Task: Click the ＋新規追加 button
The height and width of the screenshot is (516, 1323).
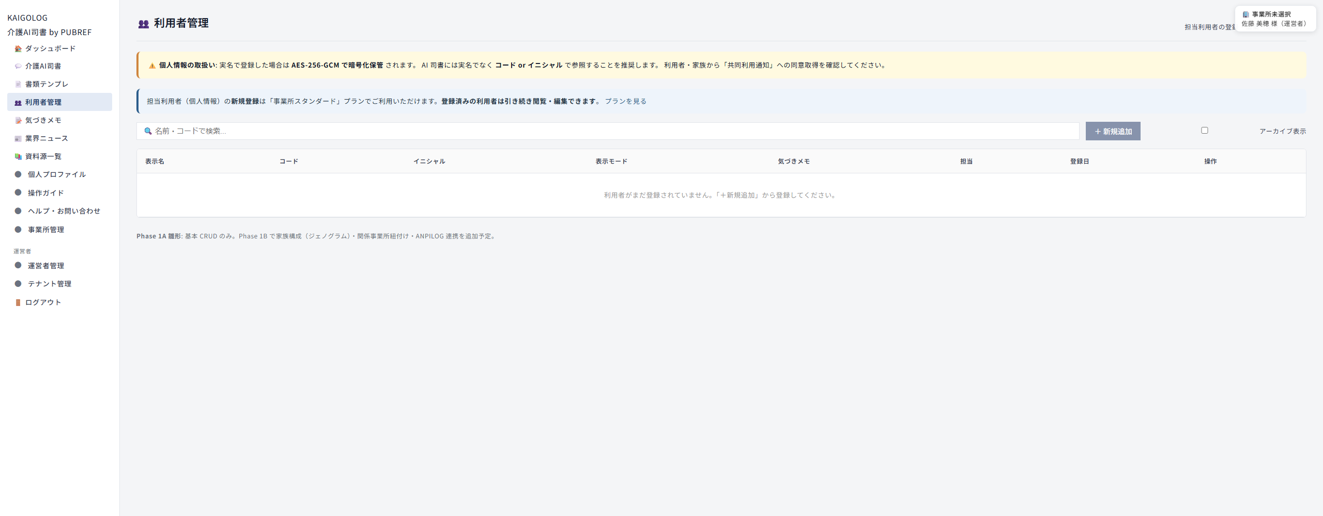Action: tap(1113, 131)
